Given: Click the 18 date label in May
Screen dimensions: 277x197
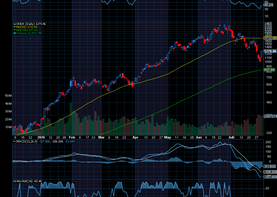Looking at the screenshot, I should tap(184, 137).
